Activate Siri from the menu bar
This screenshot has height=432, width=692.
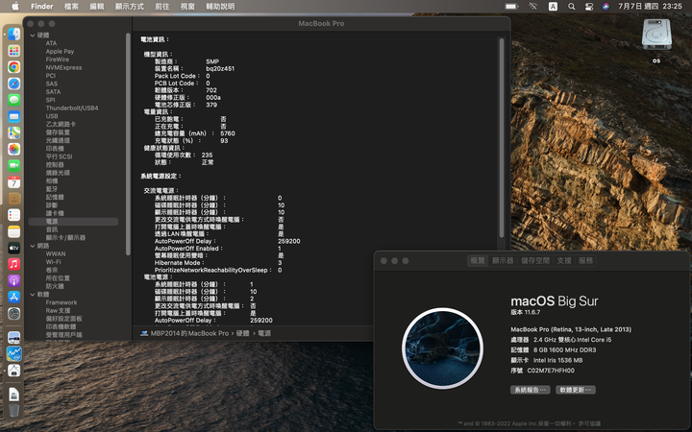pyautogui.click(x=605, y=6)
